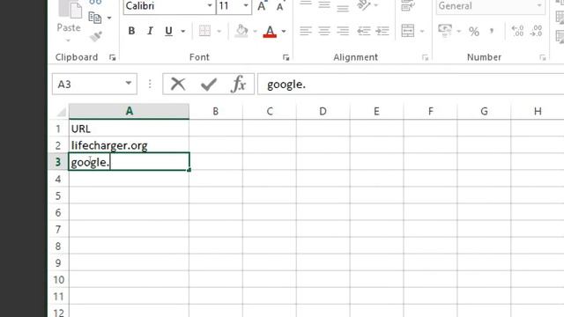The height and width of the screenshot is (317, 564).
Task: Select row 5 header
Action: tap(58, 195)
